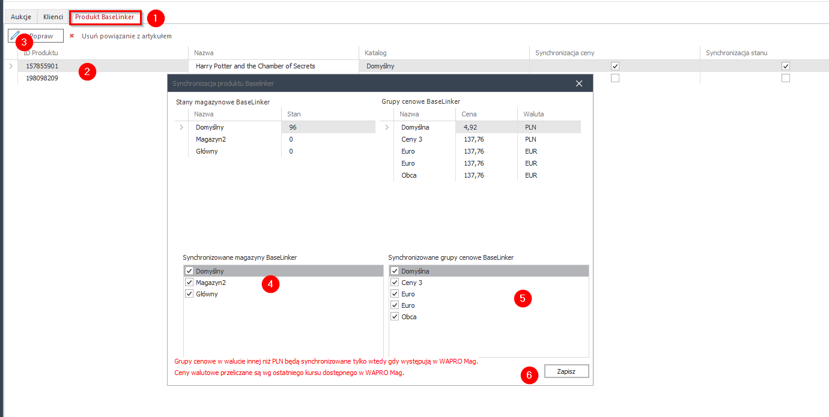Open the Klienci tab
Screen dimensions: 829x417
click(53, 17)
